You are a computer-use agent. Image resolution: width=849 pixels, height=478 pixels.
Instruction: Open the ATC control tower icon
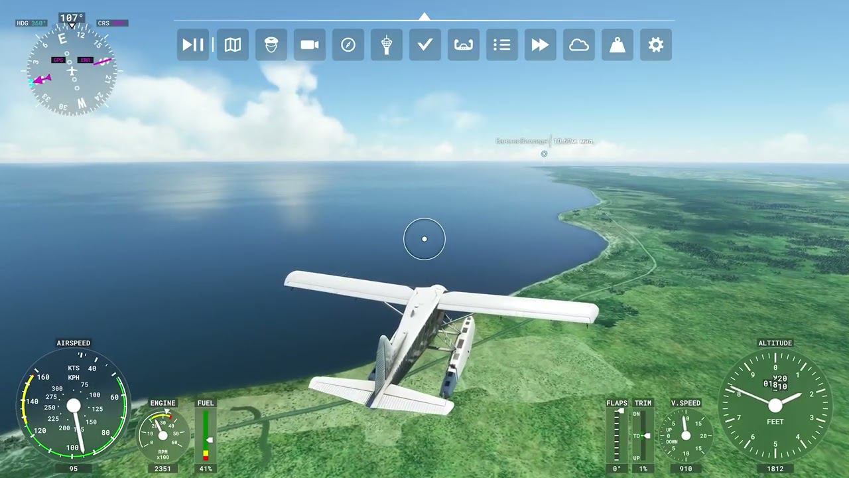point(387,44)
